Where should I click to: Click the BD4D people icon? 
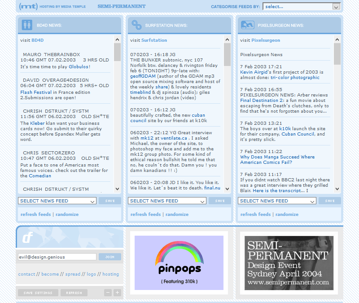pos(27,25)
